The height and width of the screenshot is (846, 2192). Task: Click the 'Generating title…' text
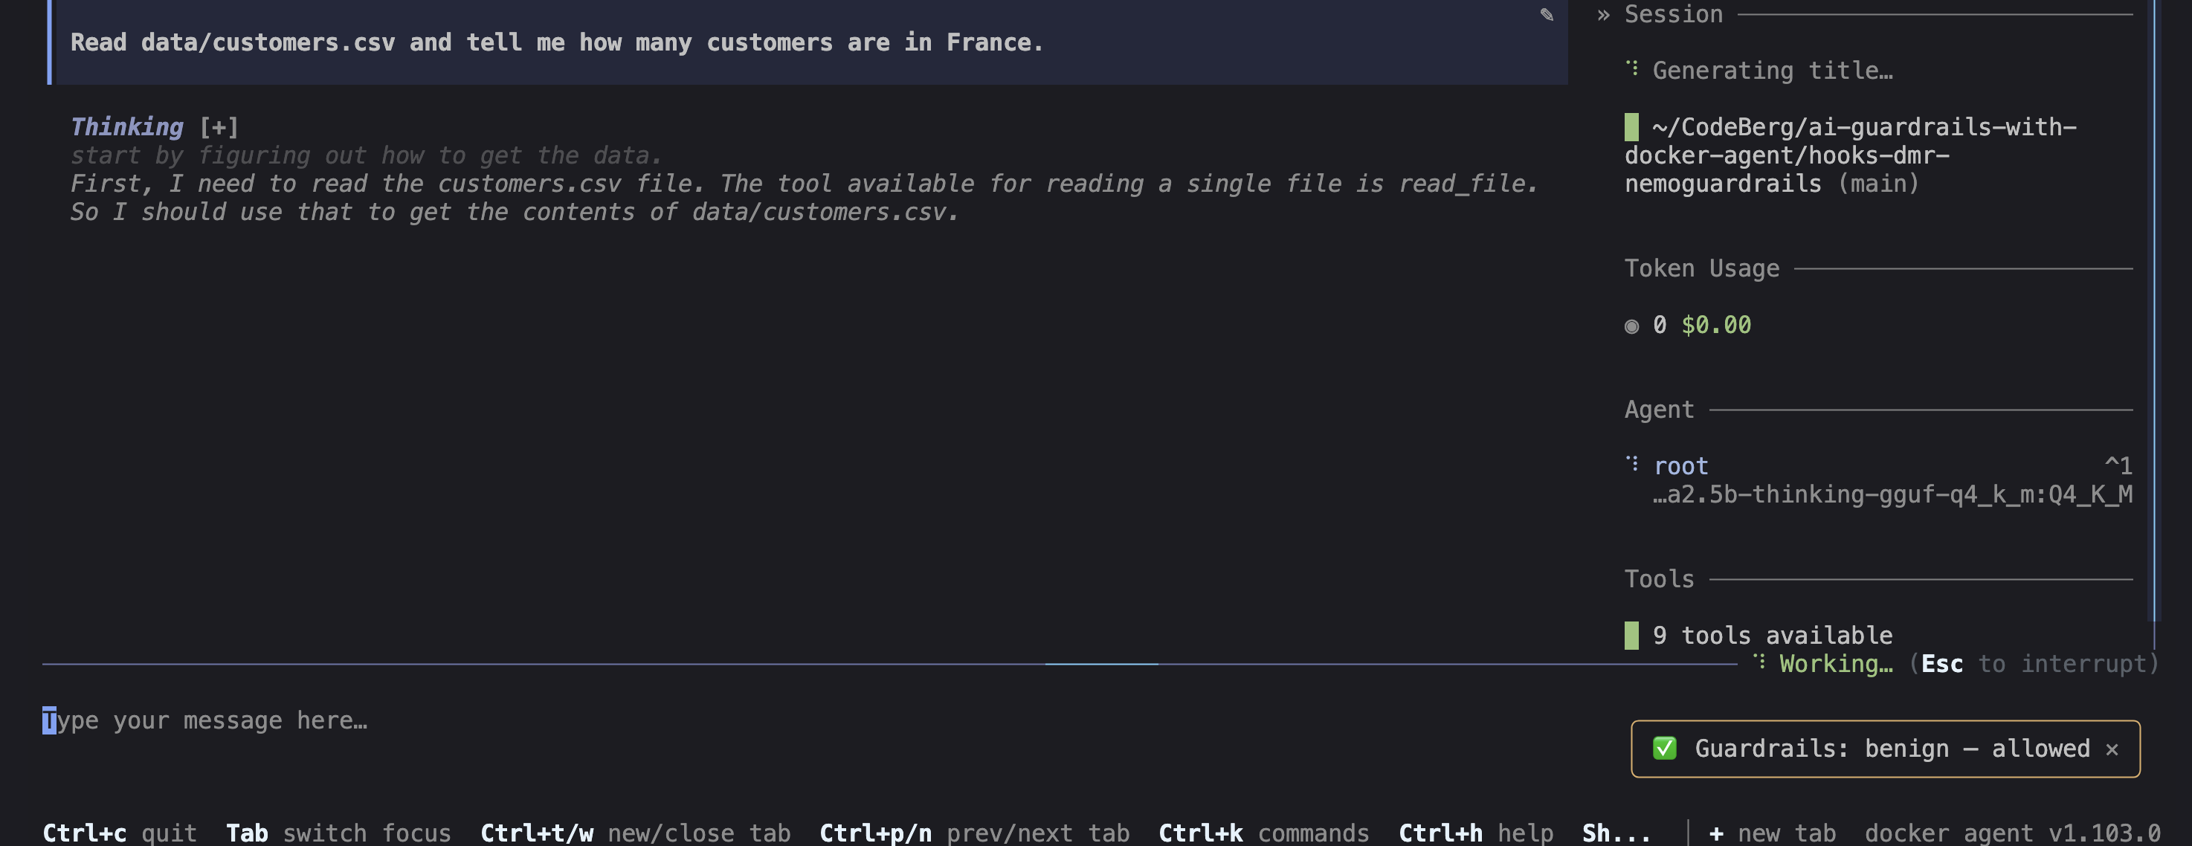pos(1773,71)
